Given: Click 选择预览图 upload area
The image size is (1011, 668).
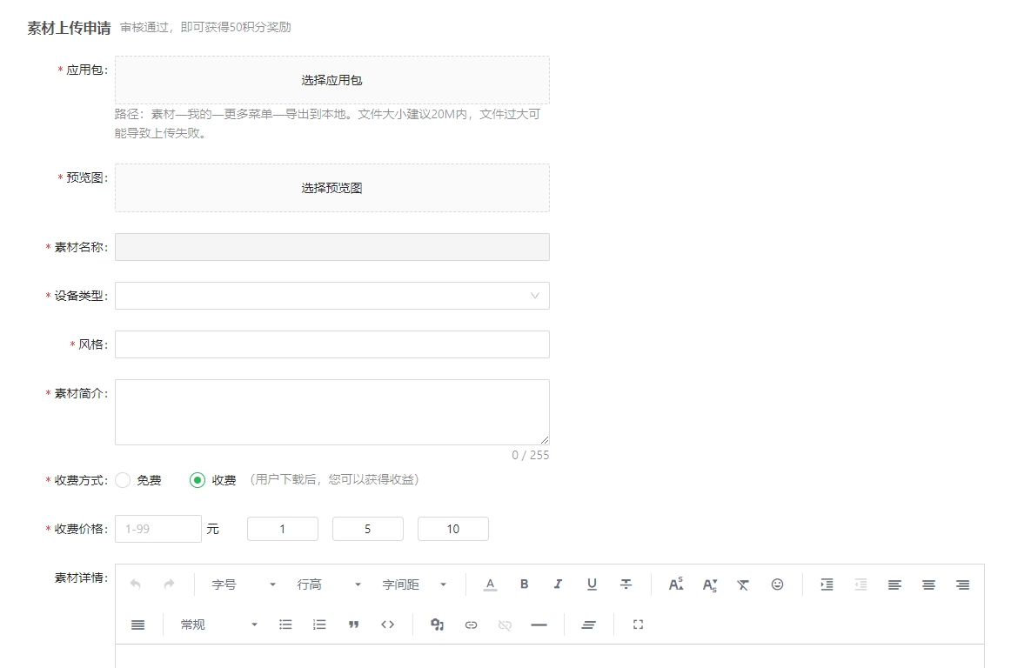Looking at the screenshot, I should point(332,188).
